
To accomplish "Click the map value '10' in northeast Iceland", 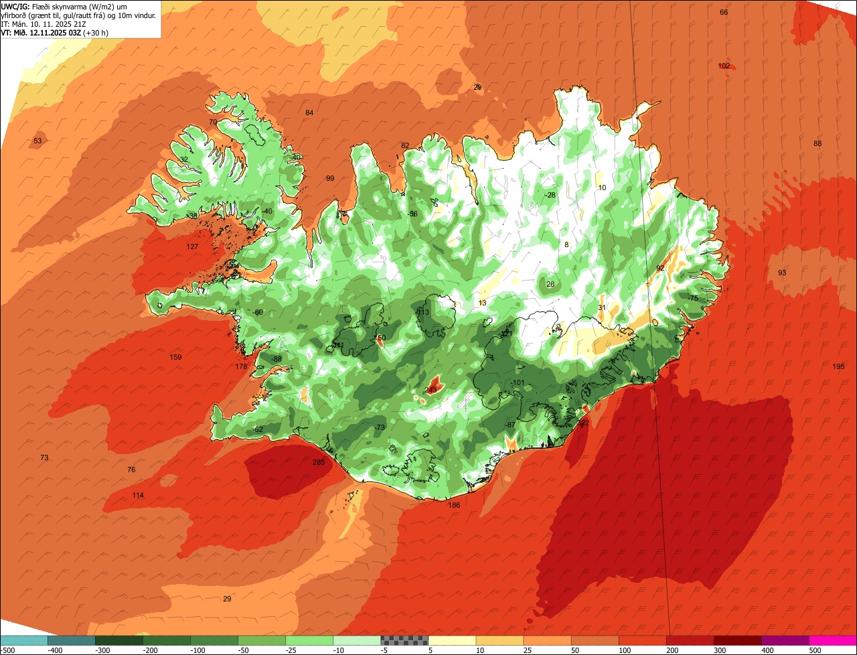I will pyautogui.click(x=602, y=188).
